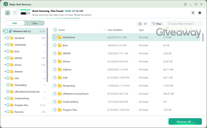207x128 pixels.
Task: Click the Program Files folder icon in file list
Action: coord(60,110)
